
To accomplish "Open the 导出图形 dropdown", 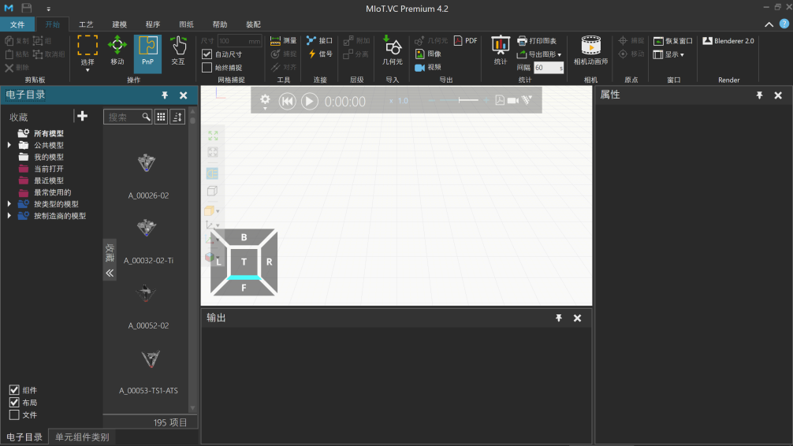I will (x=540, y=54).
